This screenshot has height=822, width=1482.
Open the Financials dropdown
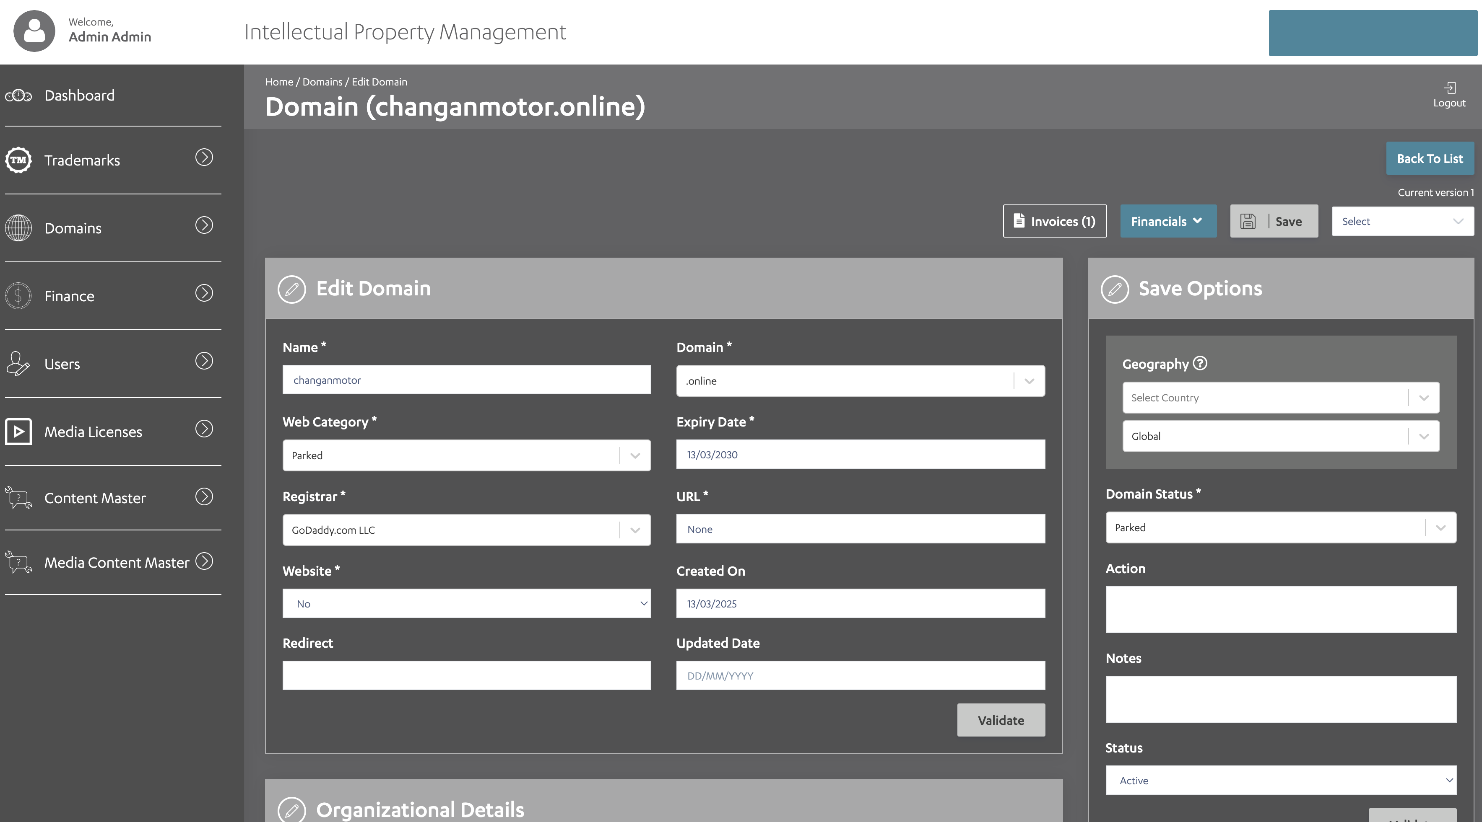coord(1168,221)
